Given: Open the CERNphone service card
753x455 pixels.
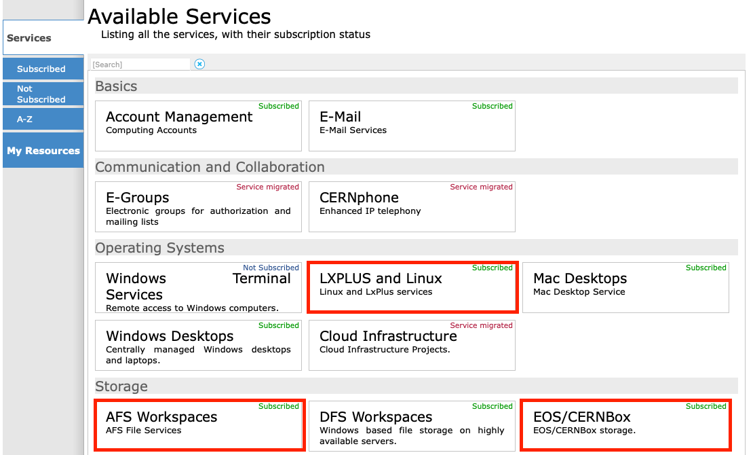Looking at the screenshot, I should point(412,207).
